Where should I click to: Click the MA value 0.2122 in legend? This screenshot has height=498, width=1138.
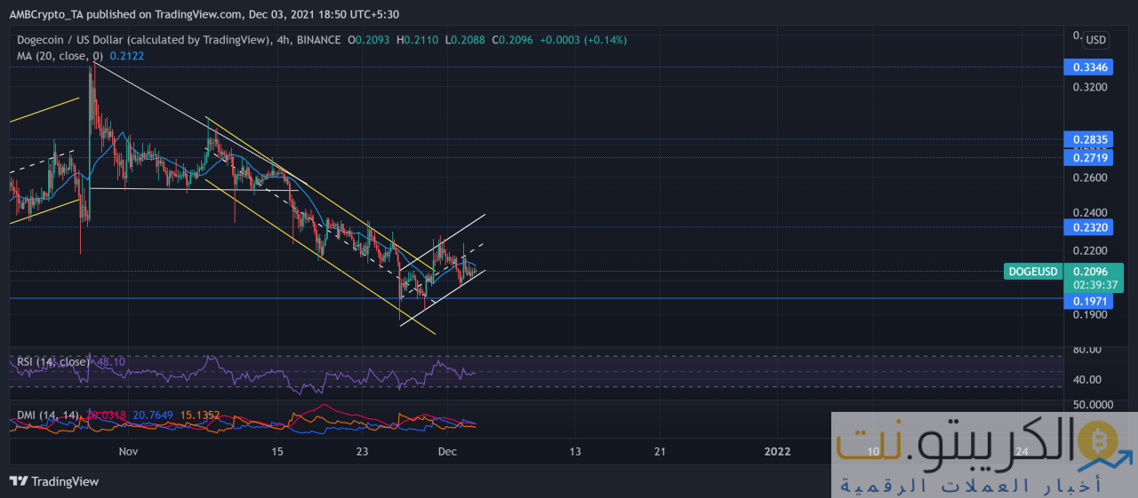click(x=126, y=56)
